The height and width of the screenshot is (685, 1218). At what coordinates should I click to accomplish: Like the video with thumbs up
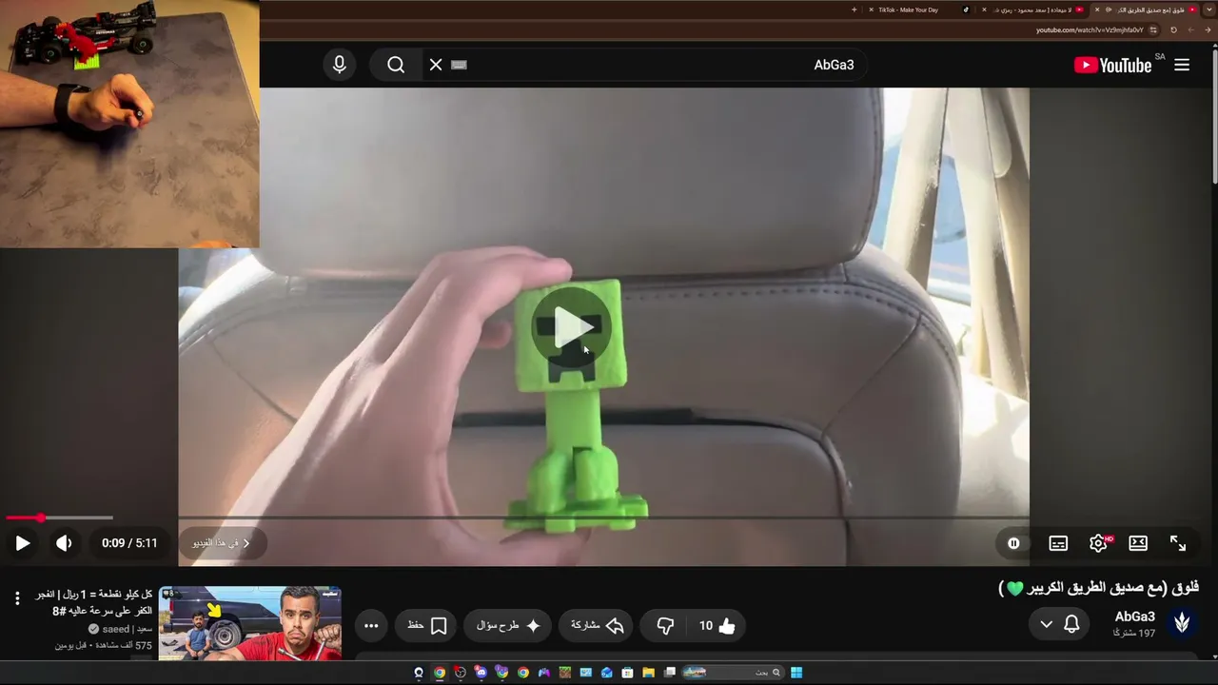717,625
